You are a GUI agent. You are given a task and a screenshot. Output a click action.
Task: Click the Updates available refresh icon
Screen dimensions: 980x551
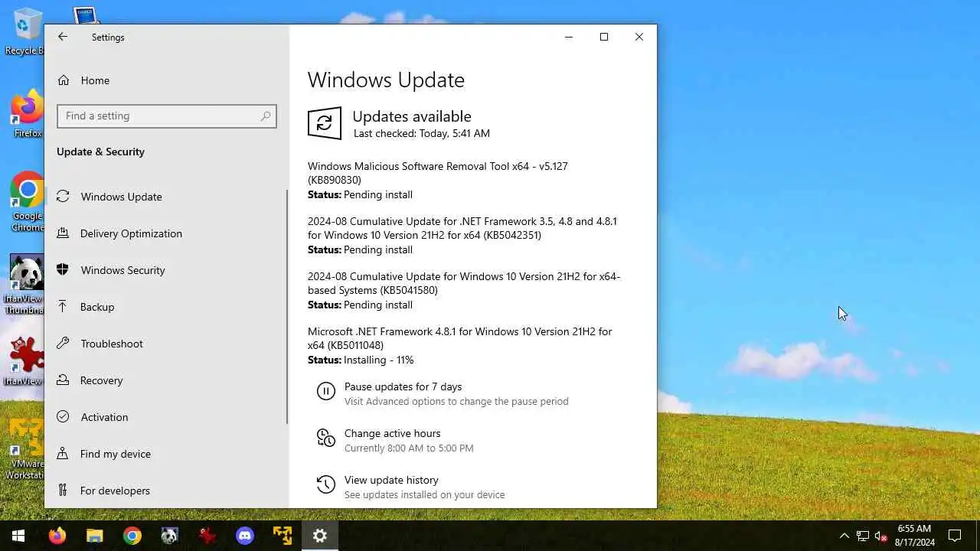(325, 123)
